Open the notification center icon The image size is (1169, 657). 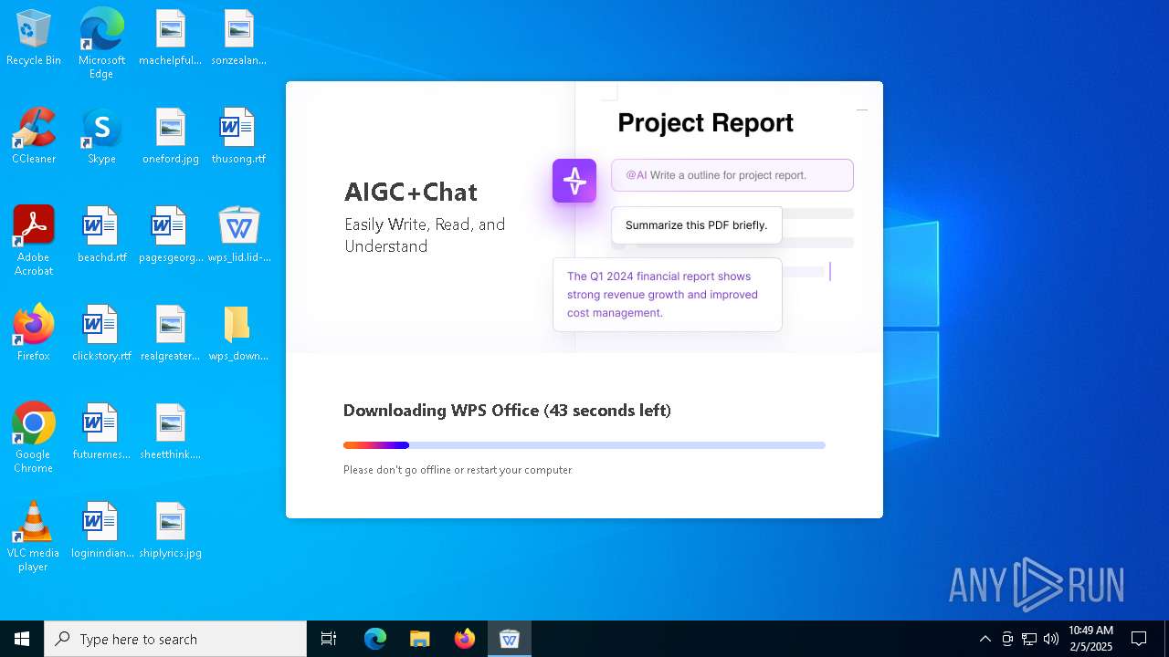point(1139,639)
